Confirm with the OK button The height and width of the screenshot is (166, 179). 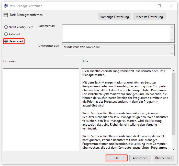(x=117, y=158)
